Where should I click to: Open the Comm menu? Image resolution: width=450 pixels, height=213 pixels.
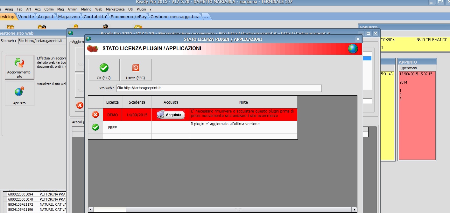(x=49, y=9)
